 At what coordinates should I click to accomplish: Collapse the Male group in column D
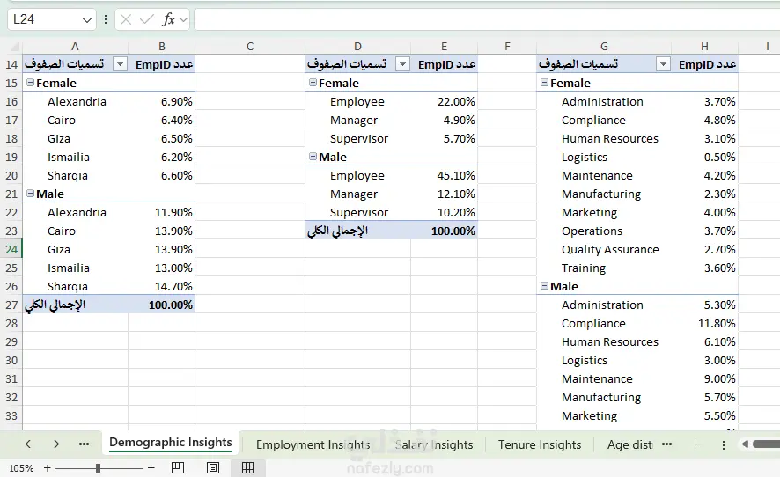point(313,157)
